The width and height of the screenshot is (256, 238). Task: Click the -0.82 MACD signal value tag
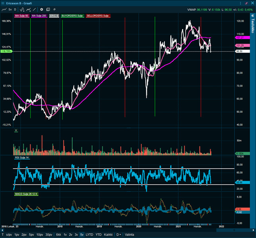click(x=242, y=212)
